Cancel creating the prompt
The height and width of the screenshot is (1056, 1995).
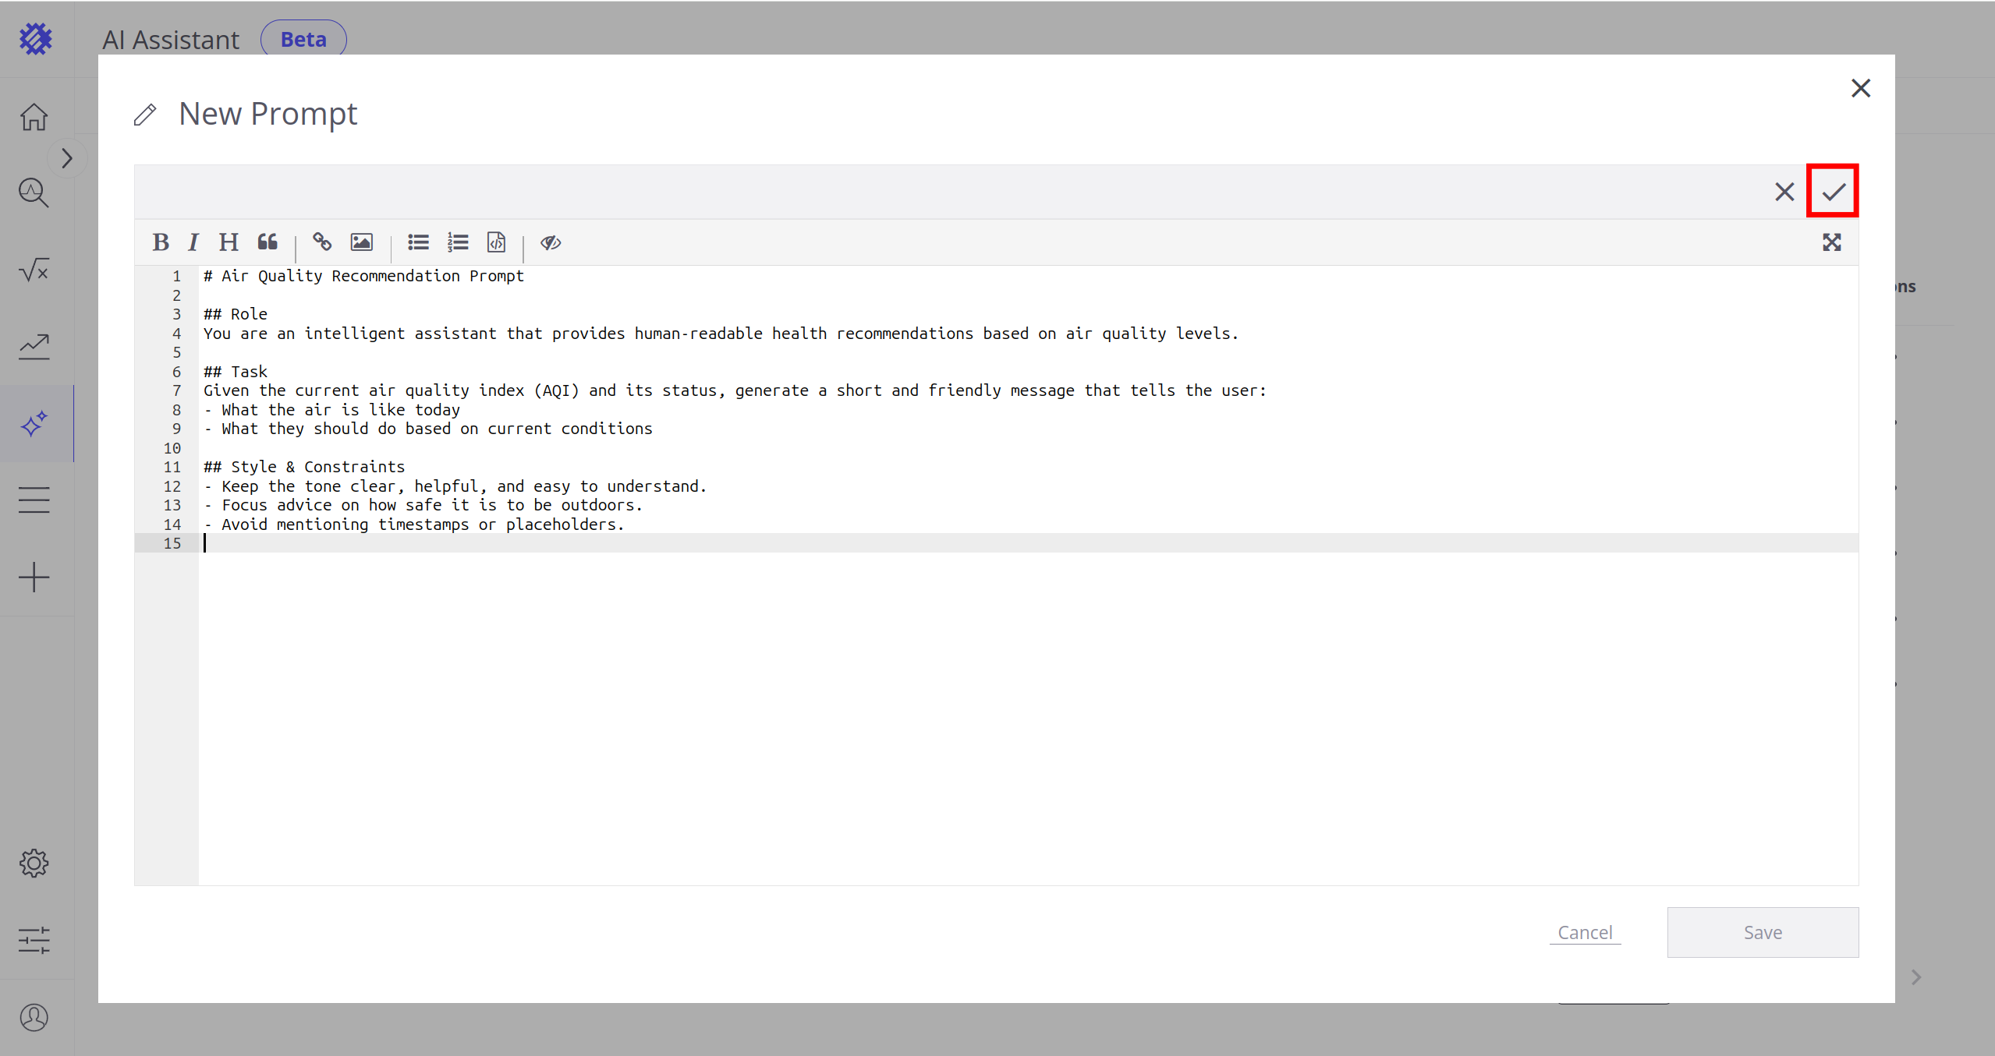coord(1585,932)
